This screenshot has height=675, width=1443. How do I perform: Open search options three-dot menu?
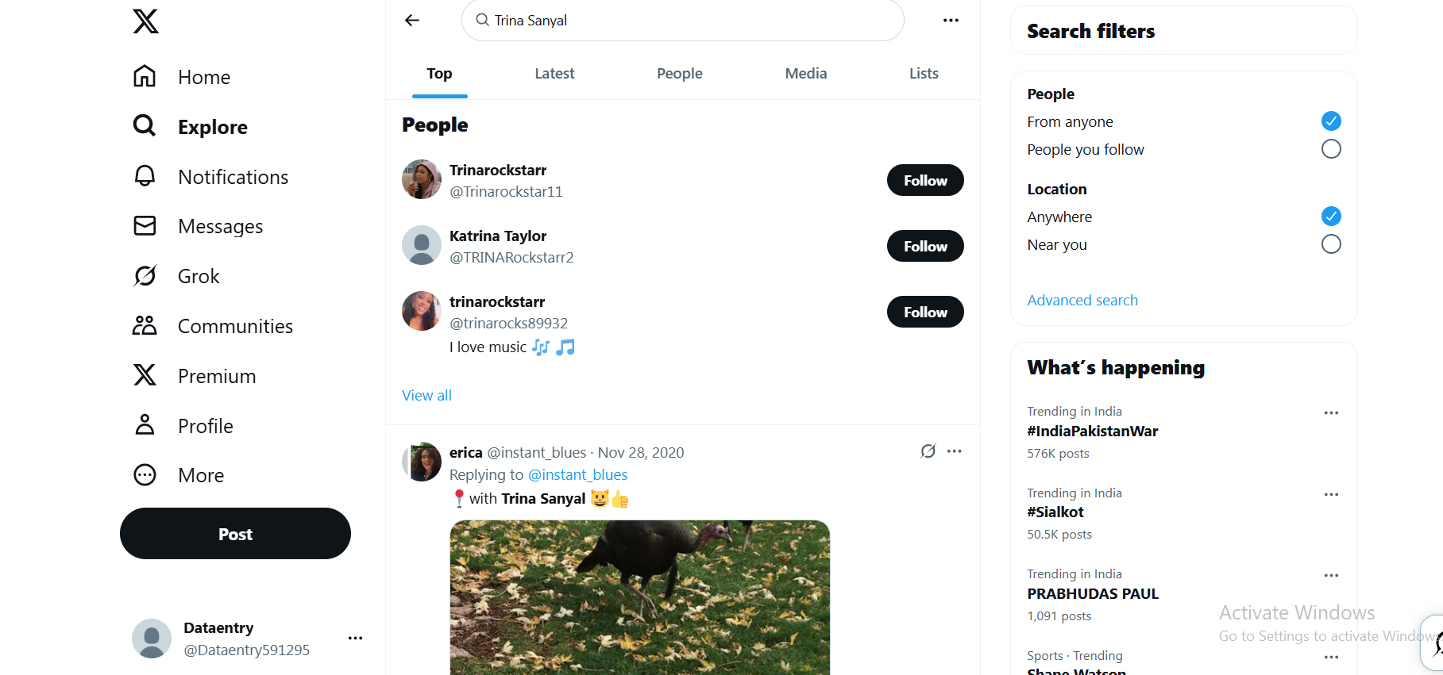[951, 21]
